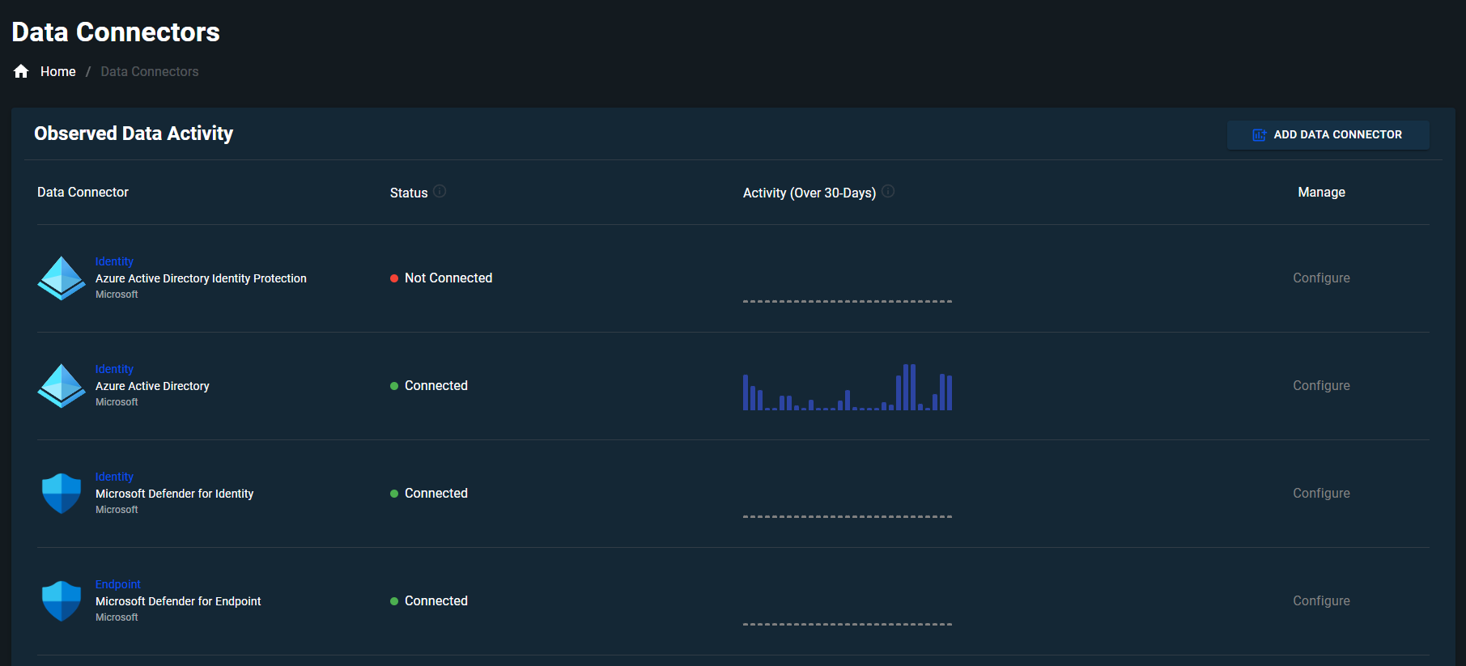Open Configure for the Azure Active Directory row
This screenshot has width=1466, height=666.
click(1321, 385)
